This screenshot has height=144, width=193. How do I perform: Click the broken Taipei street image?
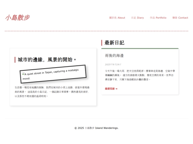[x=53, y=74]
